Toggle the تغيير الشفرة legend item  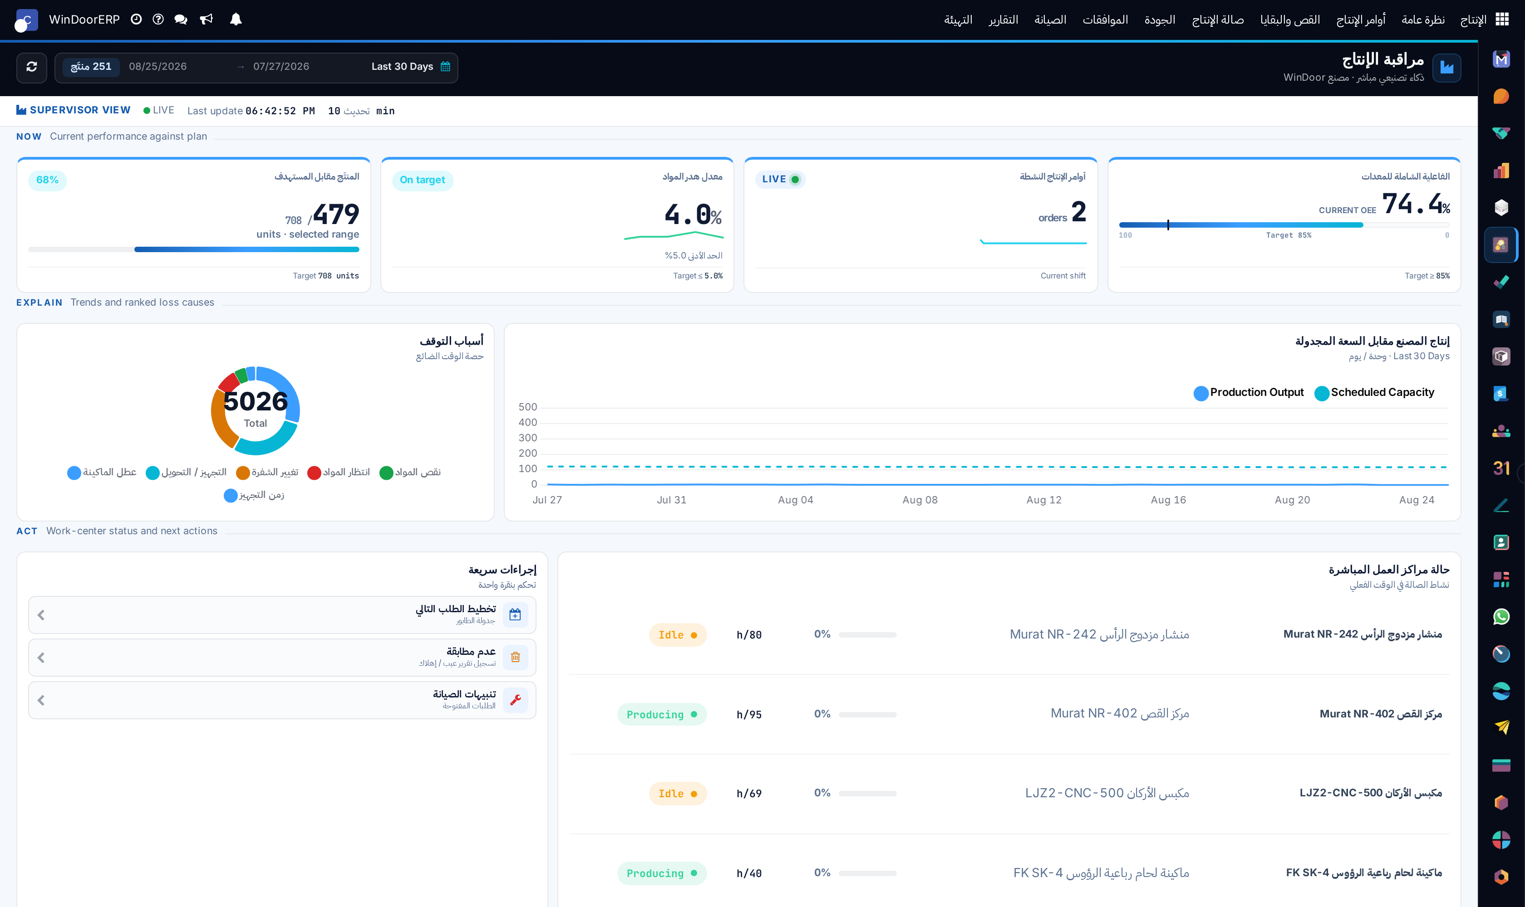[267, 473]
